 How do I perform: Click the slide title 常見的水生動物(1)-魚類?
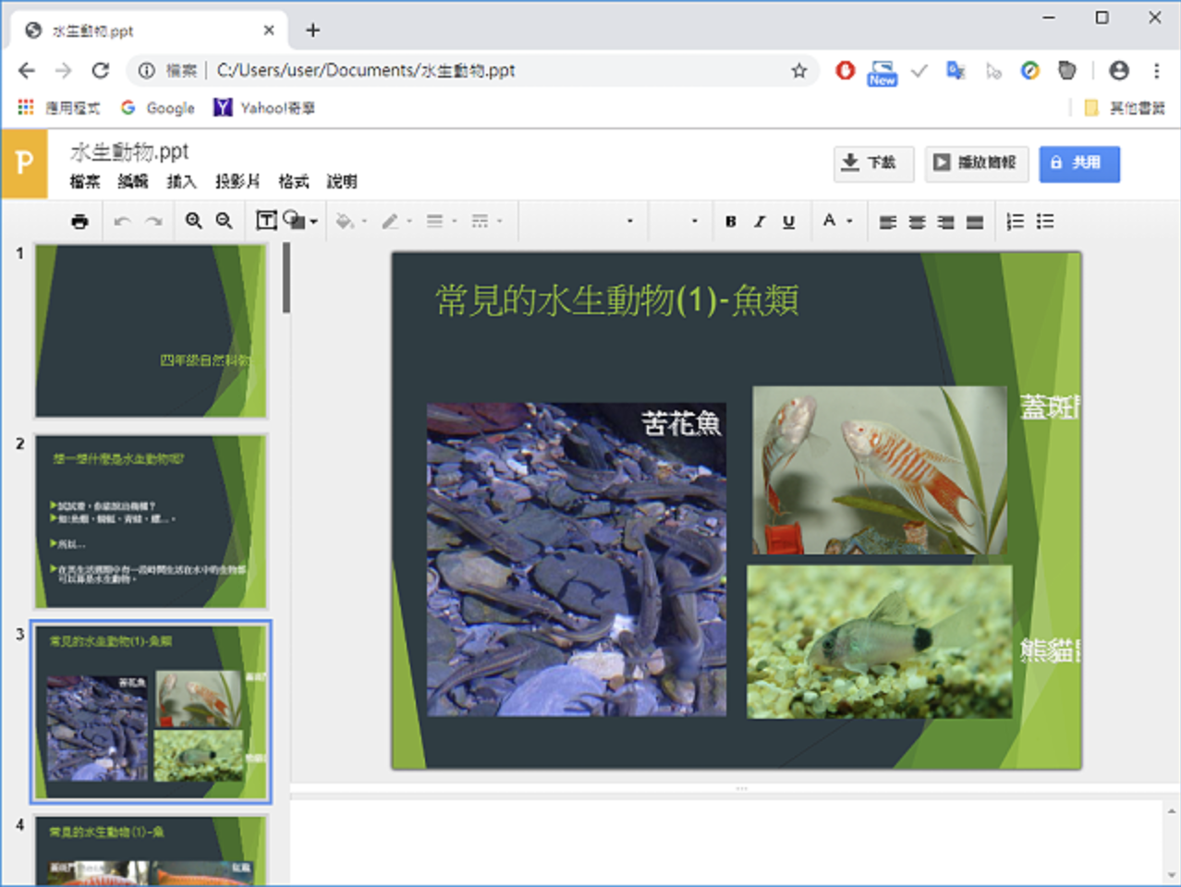[617, 300]
